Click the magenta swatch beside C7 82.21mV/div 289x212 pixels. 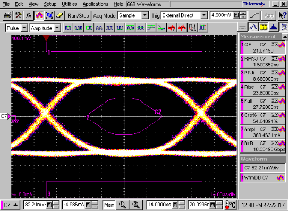pyautogui.click(x=242, y=168)
